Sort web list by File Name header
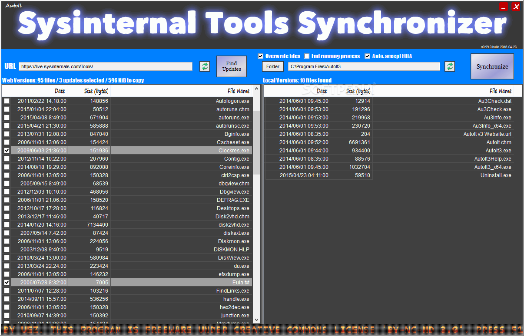The image size is (524, 336). pos(182,91)
